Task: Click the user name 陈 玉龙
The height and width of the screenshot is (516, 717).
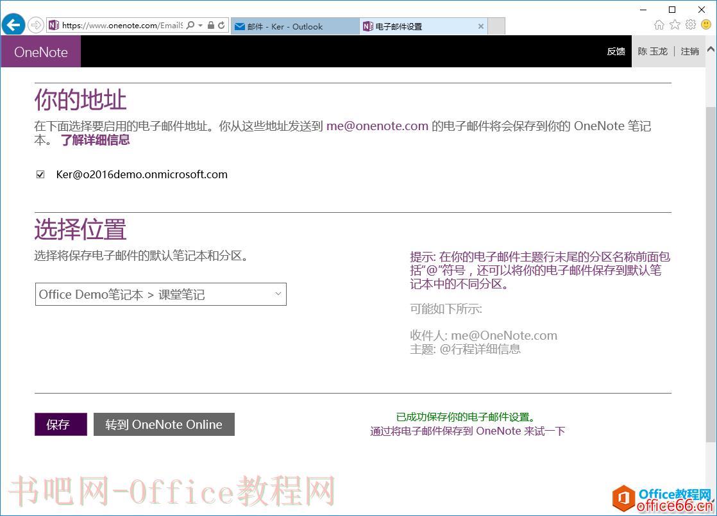Action: click(x=652, y=52)
